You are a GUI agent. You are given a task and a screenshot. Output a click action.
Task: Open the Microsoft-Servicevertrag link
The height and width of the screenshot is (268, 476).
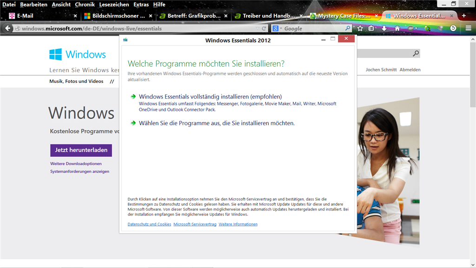[x=195, y=224]
